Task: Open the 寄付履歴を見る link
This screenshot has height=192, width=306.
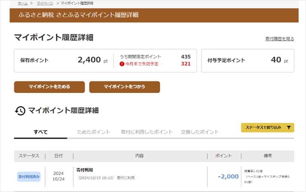Action: 280,39
